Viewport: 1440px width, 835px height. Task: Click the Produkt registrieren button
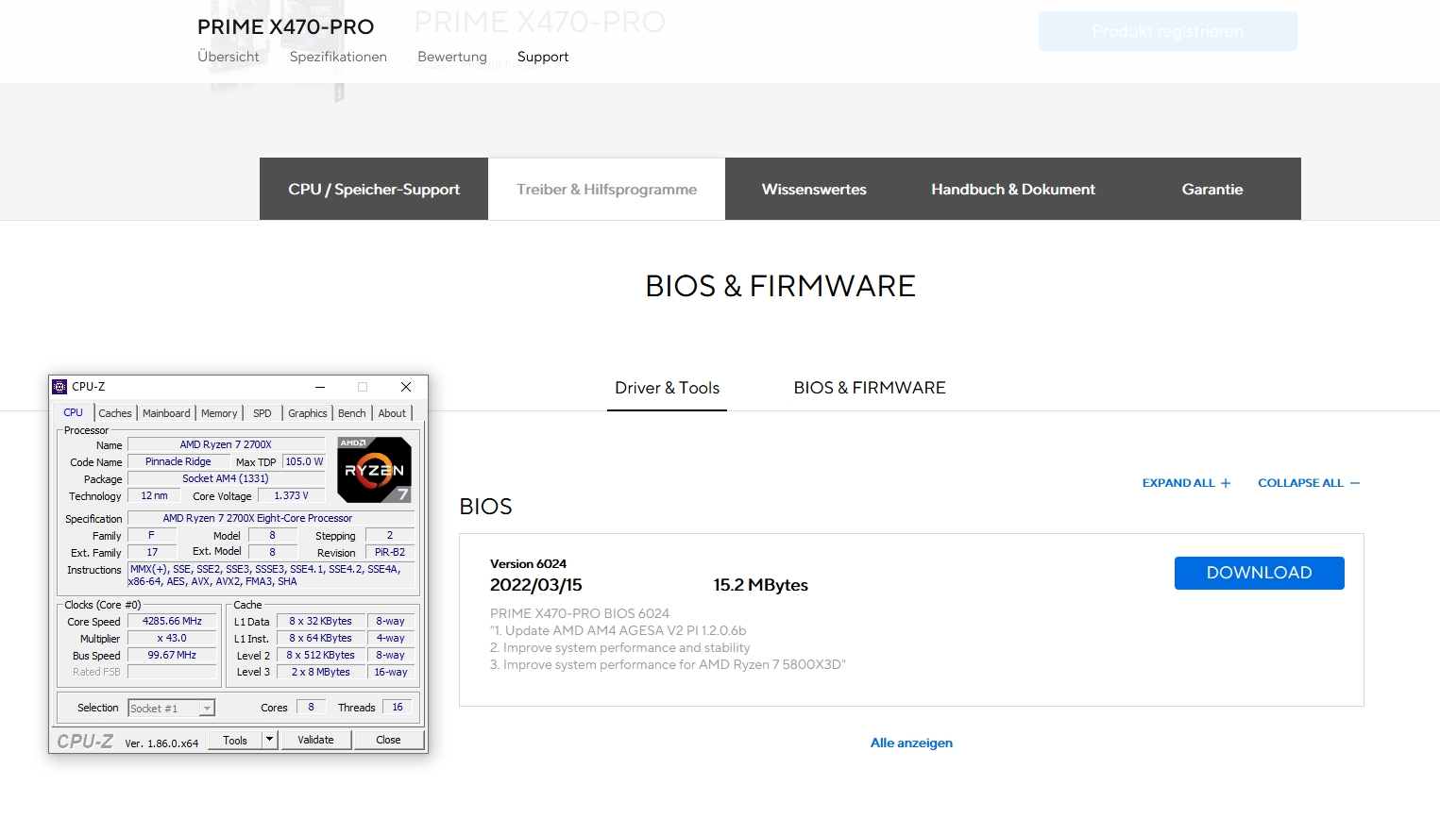point(1168,31)
